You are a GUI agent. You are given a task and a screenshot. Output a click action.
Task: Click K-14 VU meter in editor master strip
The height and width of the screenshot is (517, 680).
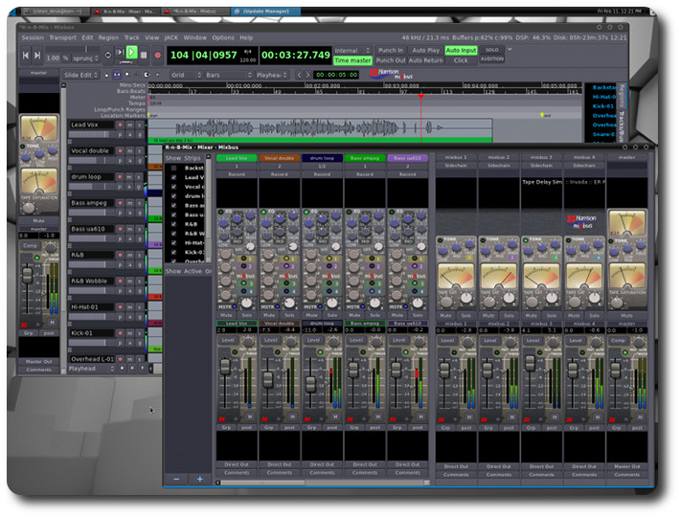click(39, 128)
